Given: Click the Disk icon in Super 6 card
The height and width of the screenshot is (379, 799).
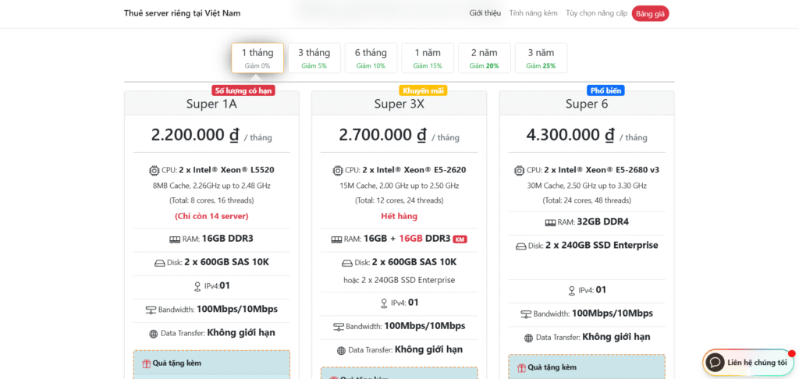Looking at the screenshot, I should pyautogui.click(x=521, y=246).
